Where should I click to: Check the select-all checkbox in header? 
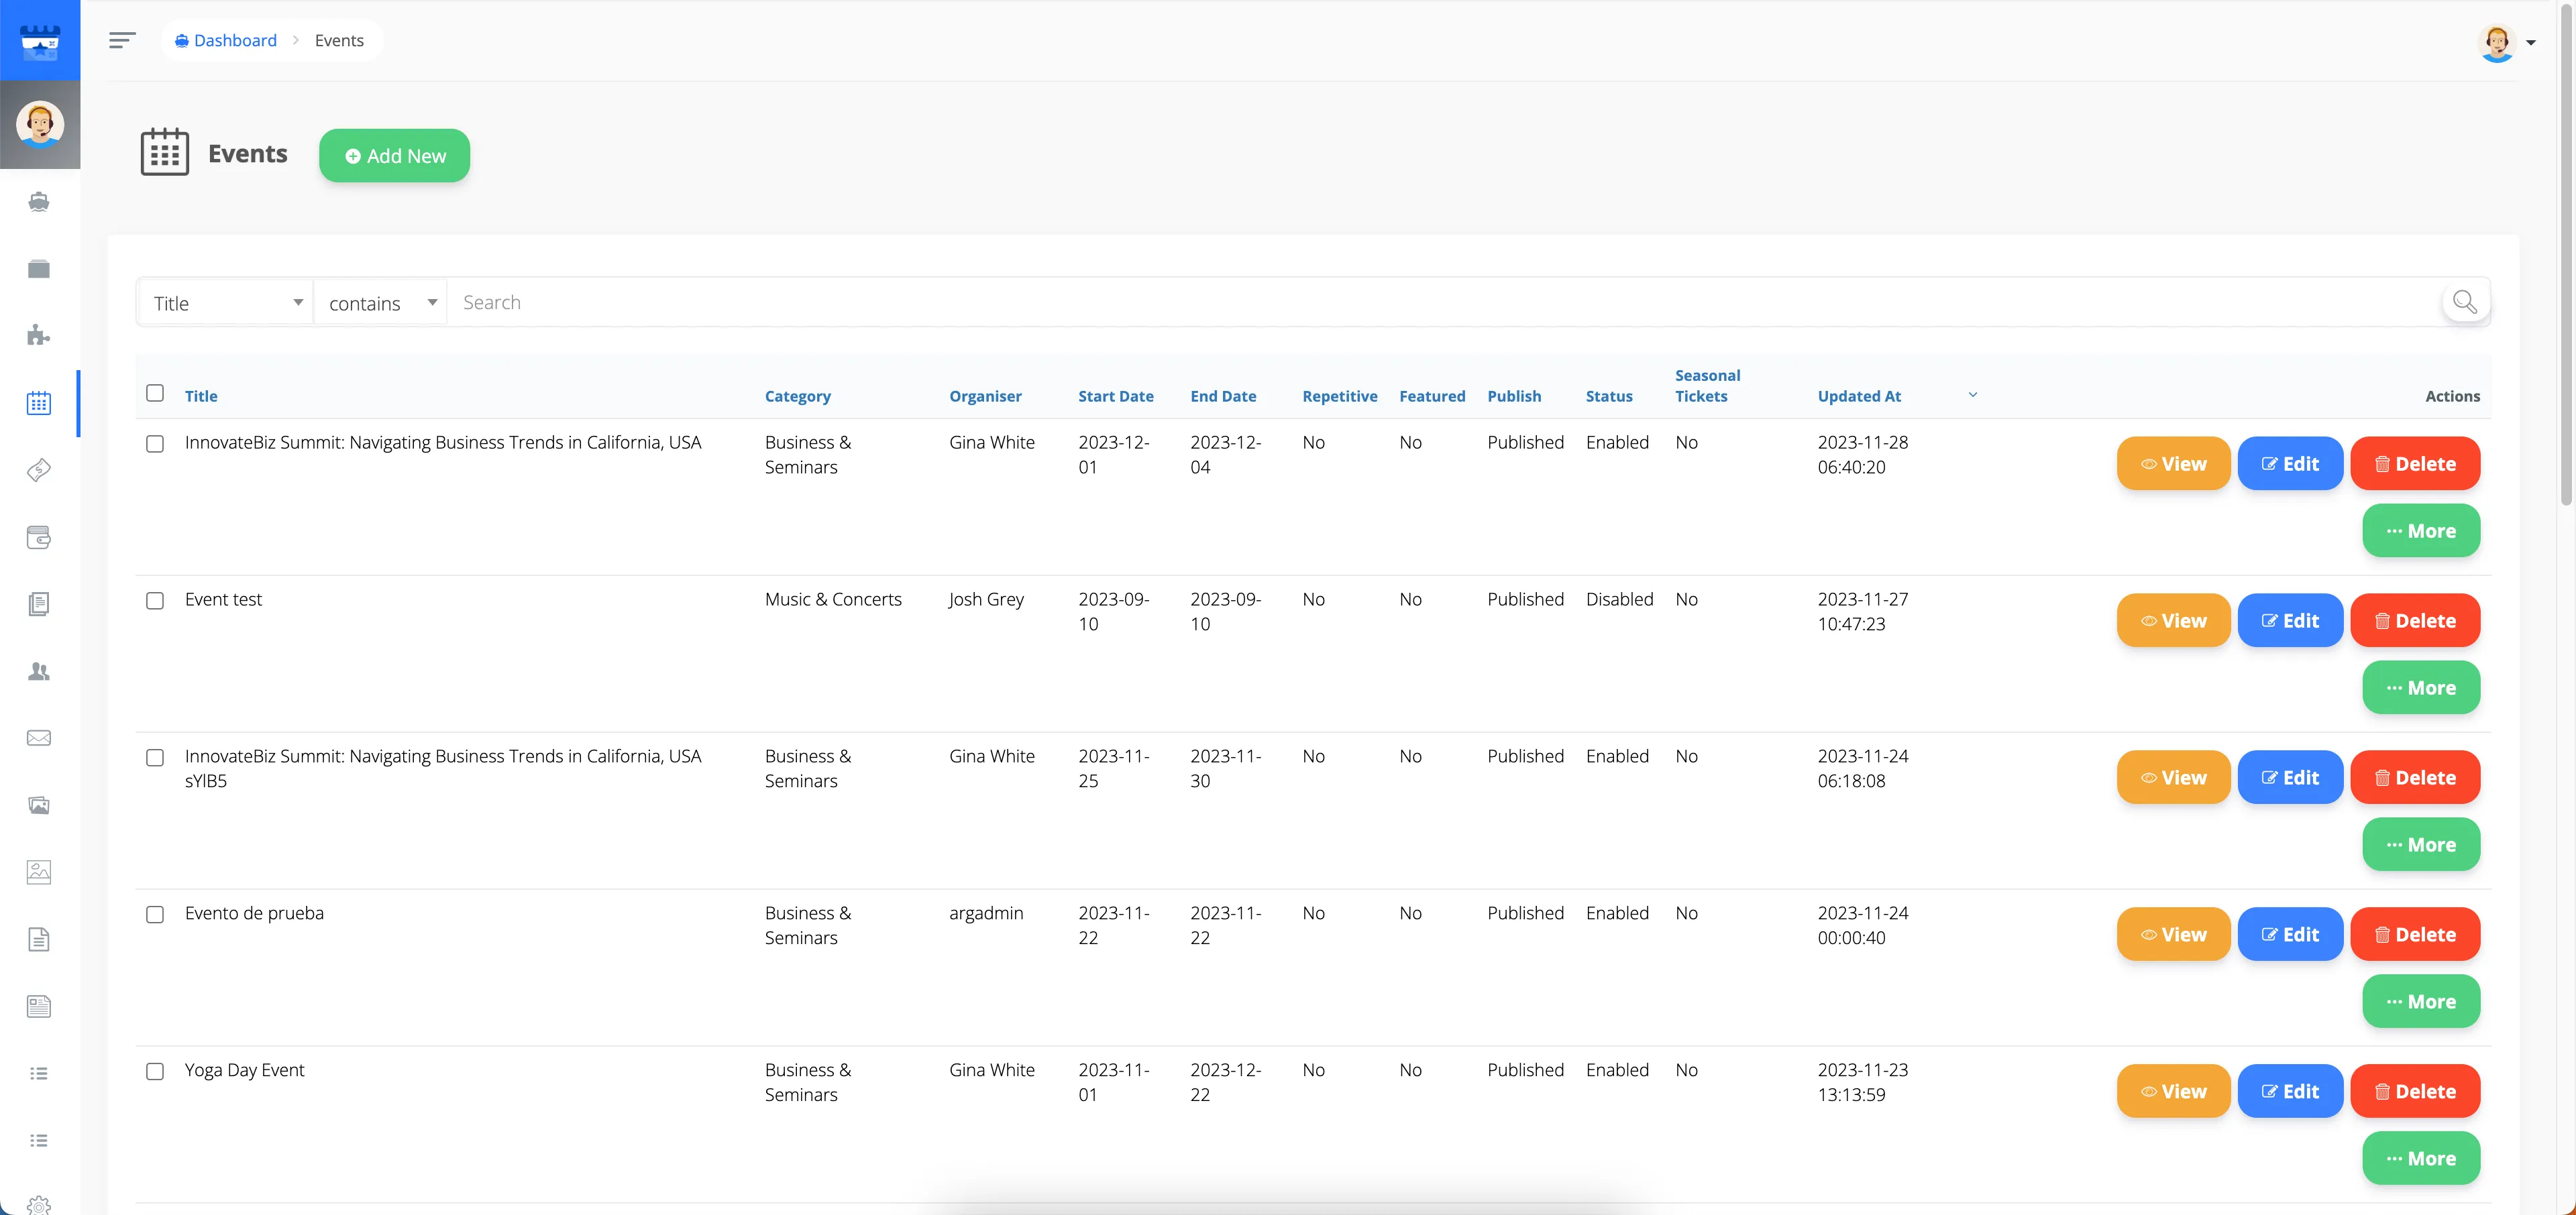click(x=155, y=393)
